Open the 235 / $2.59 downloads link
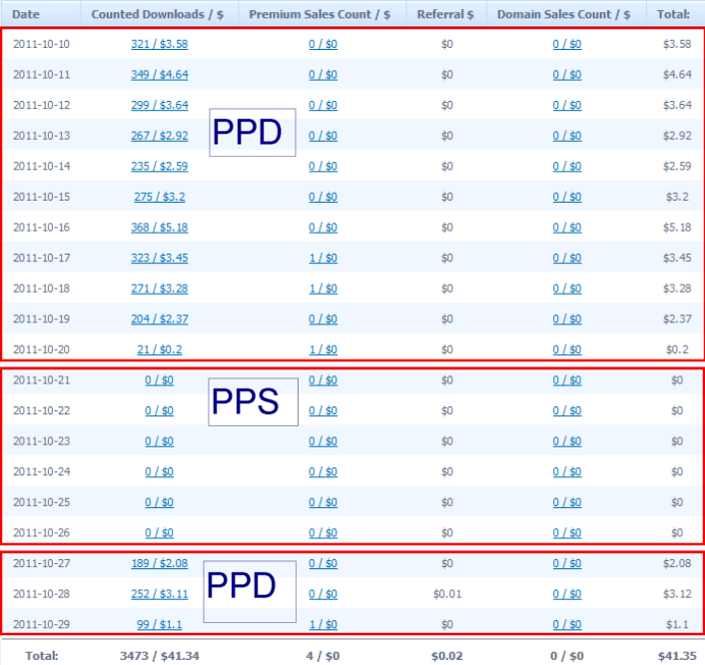Viewport: 705px width, 665px height. coord(160,167)
